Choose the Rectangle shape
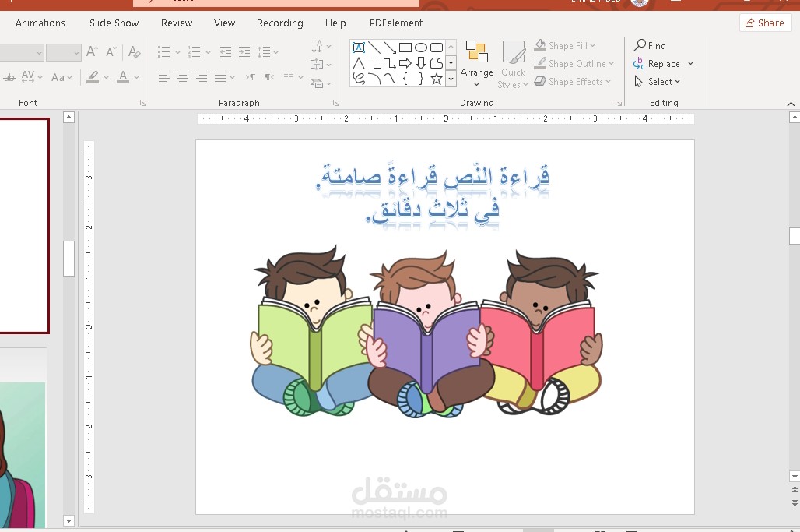The image size is (800, 532). [x=405, y=48]
